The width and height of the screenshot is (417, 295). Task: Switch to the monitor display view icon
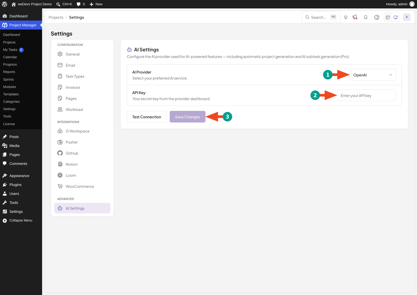[396, 17]
